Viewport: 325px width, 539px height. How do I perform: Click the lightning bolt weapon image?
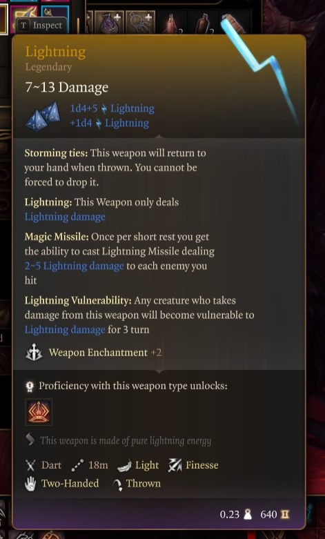tap(260, 69)
